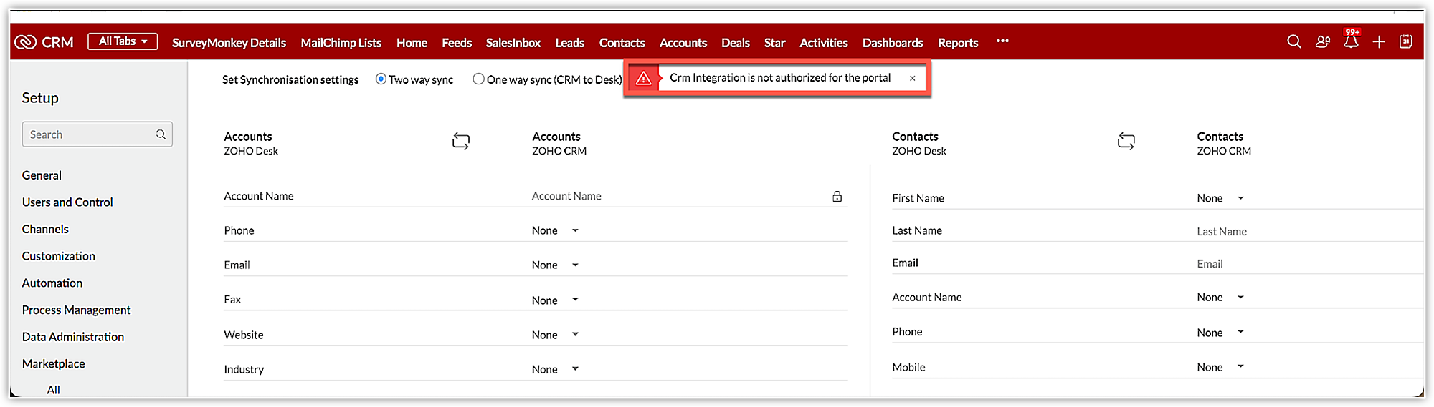
Task: Expand the First Name mapping dropdown
Action: [1220, 198]
